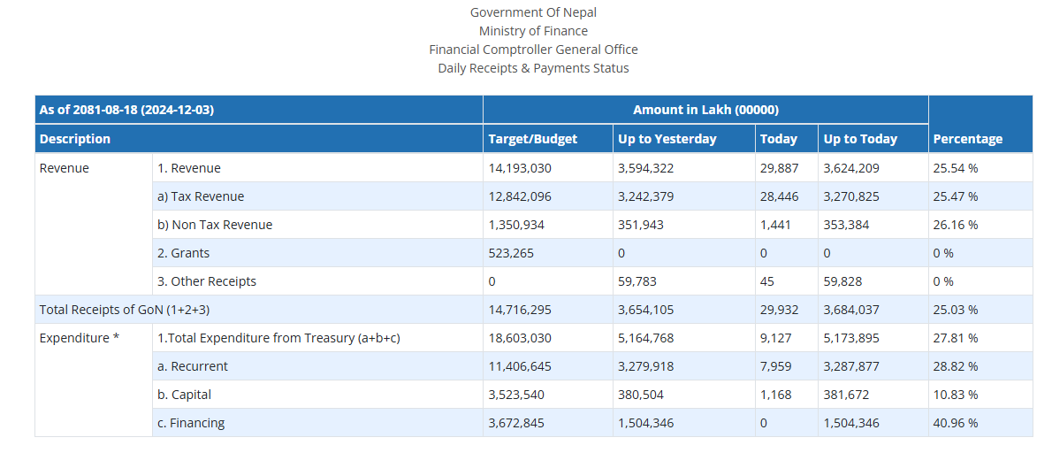Viewport: 1052px width, 453px height.
Task: Select the Non Tax Revenue row label
Action: click(x=215, y=225)
